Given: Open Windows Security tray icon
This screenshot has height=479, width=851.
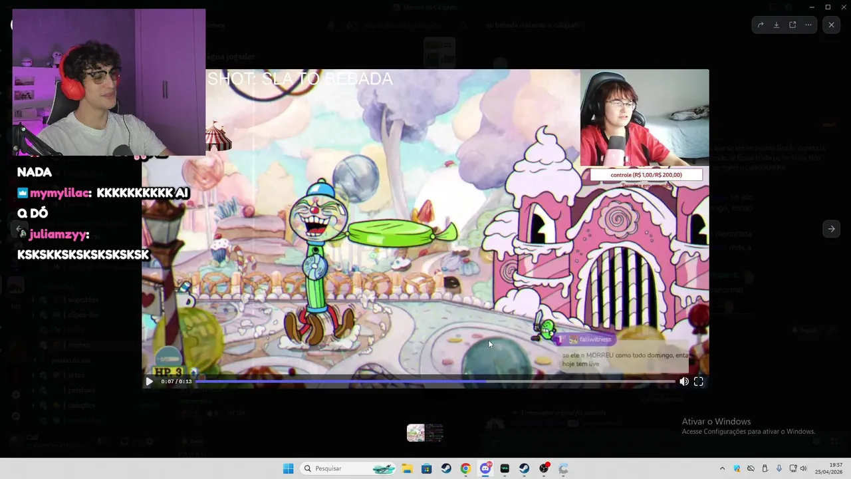Looking at the screenshot, I should [737, 468].
